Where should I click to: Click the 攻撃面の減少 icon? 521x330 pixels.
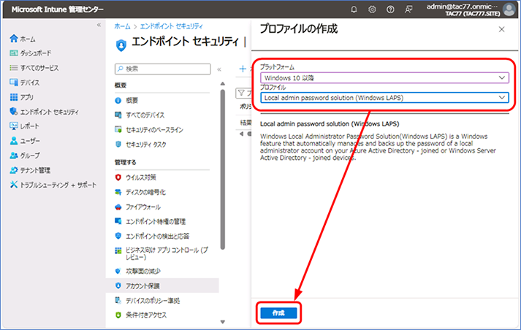coord(118,271)
